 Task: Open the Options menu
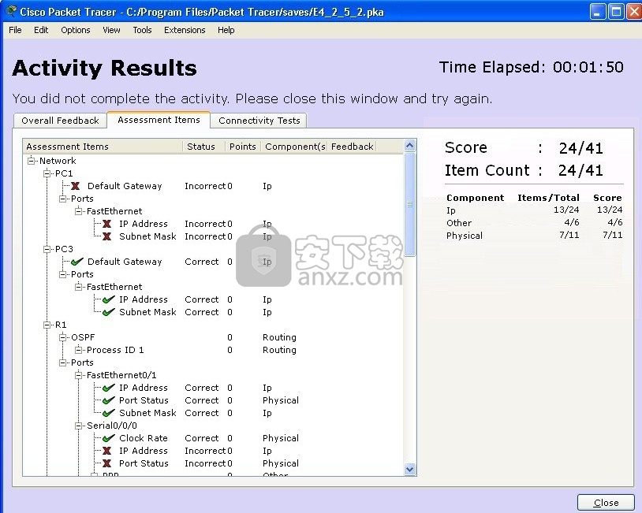tap(76, 30)
